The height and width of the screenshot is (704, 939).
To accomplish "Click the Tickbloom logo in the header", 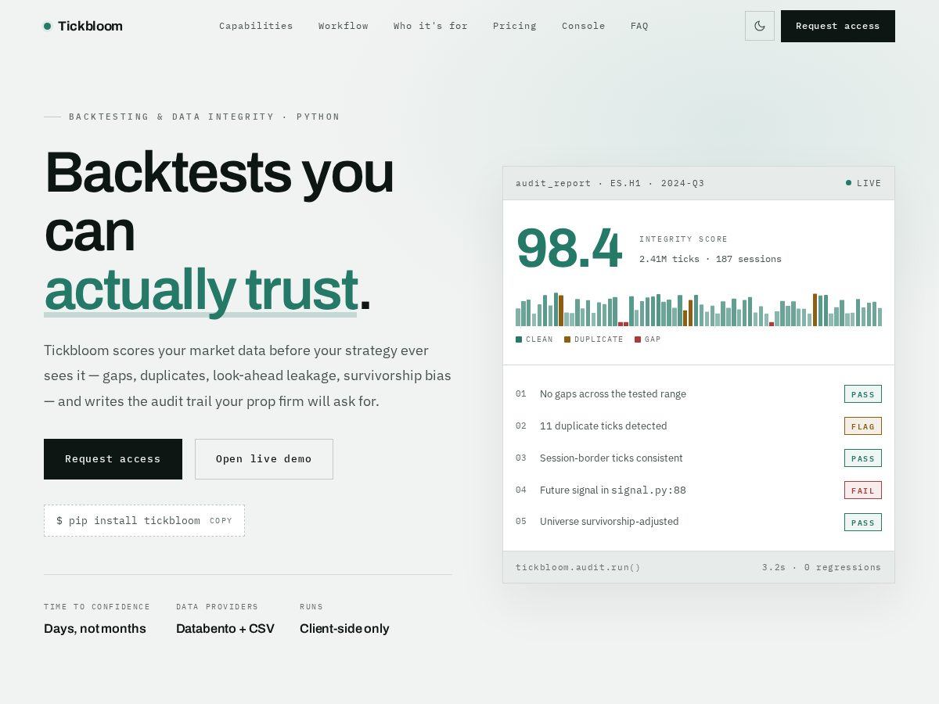I will click(83, 26).
